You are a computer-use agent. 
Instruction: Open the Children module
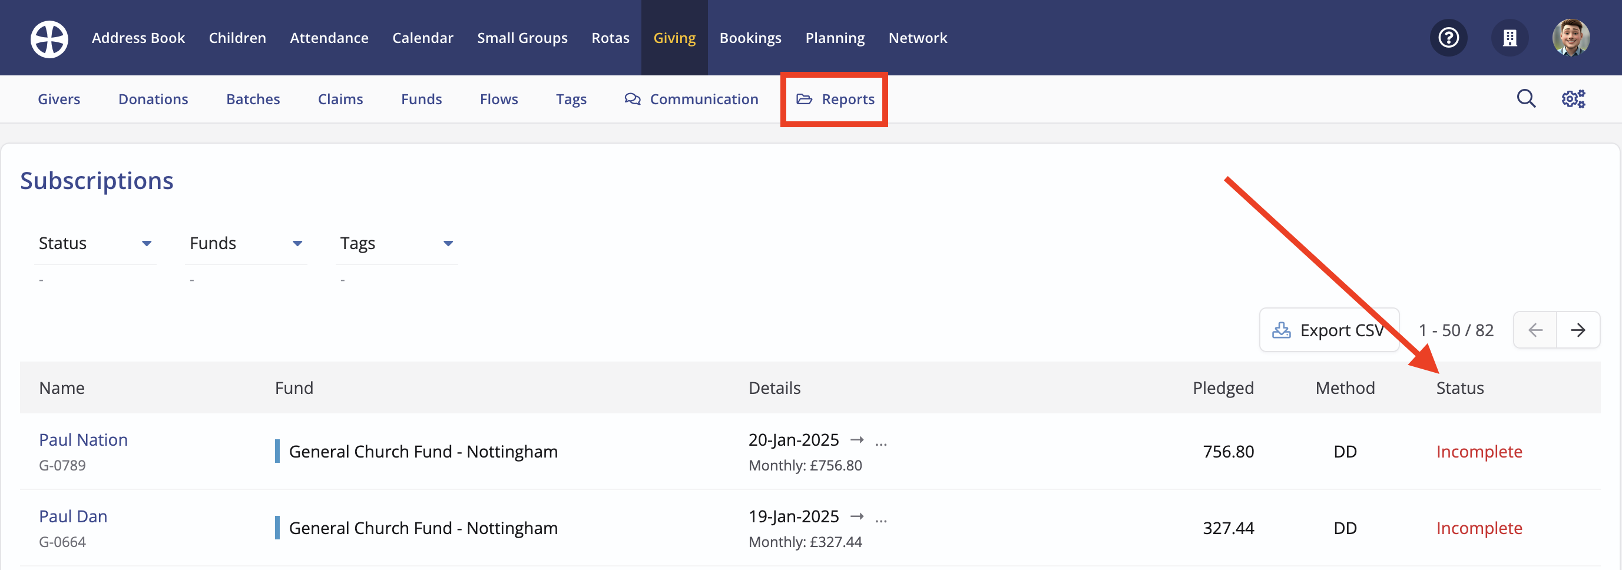pyautogui.click(x=237, y=38)
